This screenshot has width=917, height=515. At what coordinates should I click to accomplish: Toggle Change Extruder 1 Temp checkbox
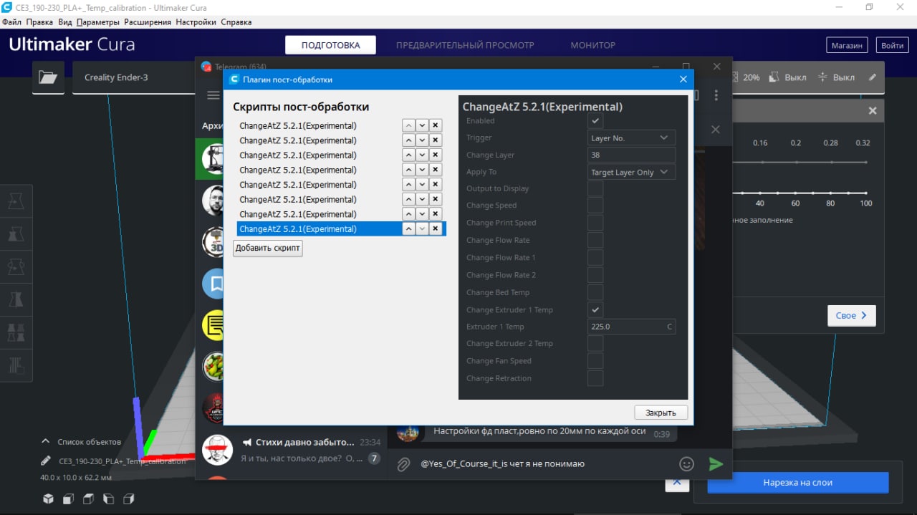(595, 309)
